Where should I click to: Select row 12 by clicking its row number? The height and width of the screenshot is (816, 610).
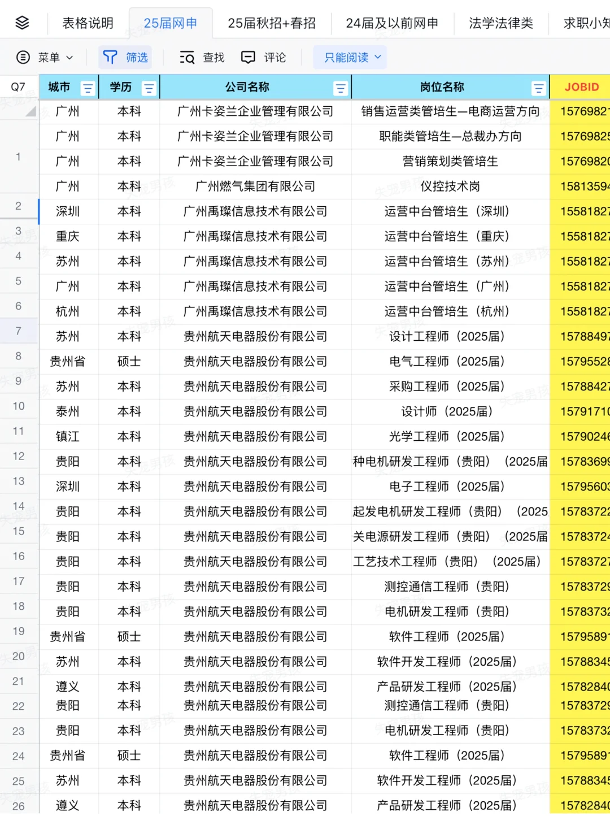coord(19,455)
